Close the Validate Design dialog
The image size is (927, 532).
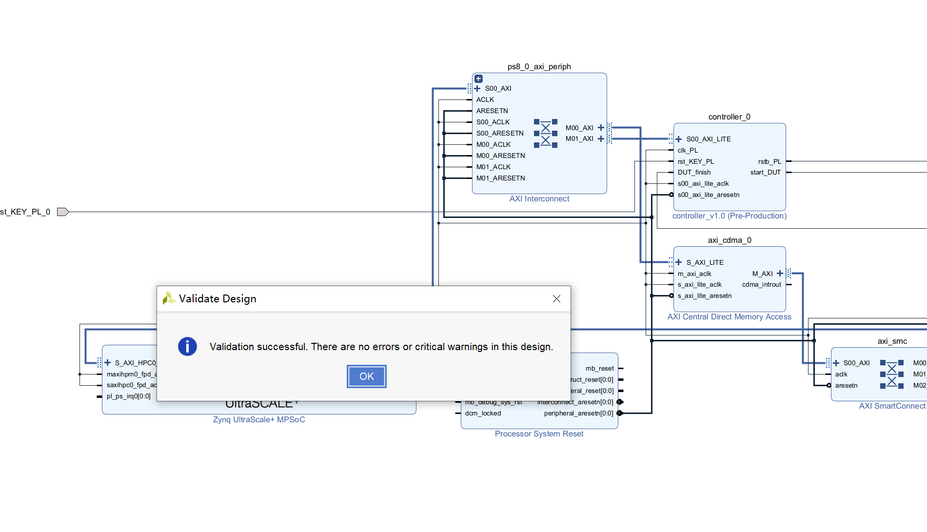coord(556,298)
